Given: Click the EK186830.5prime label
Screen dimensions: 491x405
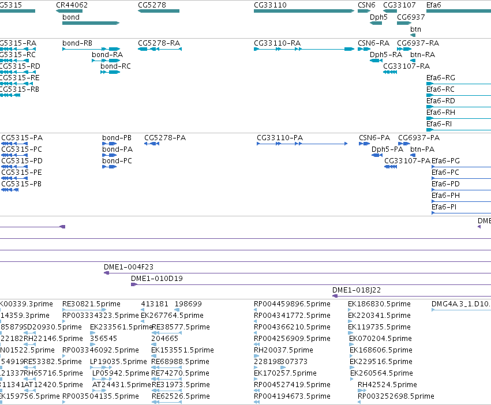Looking at the screenshot, I should click(x=379, y=304).
